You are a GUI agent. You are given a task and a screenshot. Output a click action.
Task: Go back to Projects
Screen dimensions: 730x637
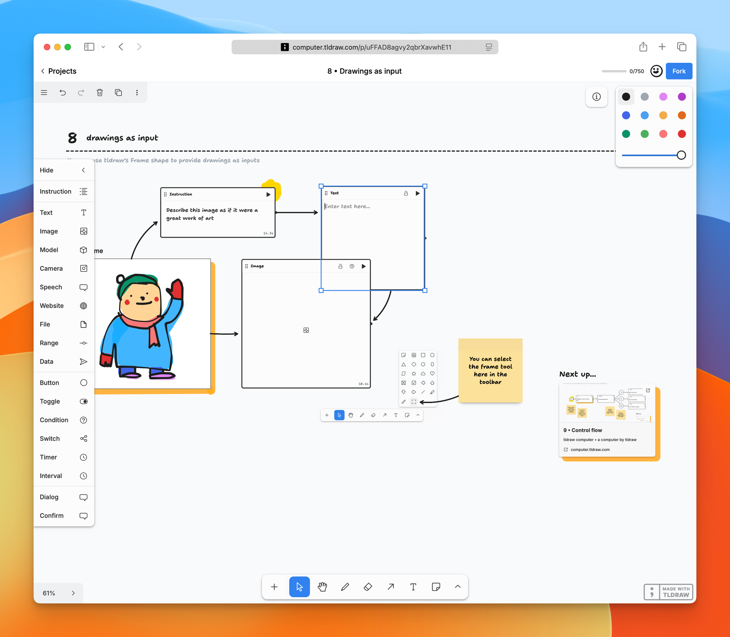[59, 71]
